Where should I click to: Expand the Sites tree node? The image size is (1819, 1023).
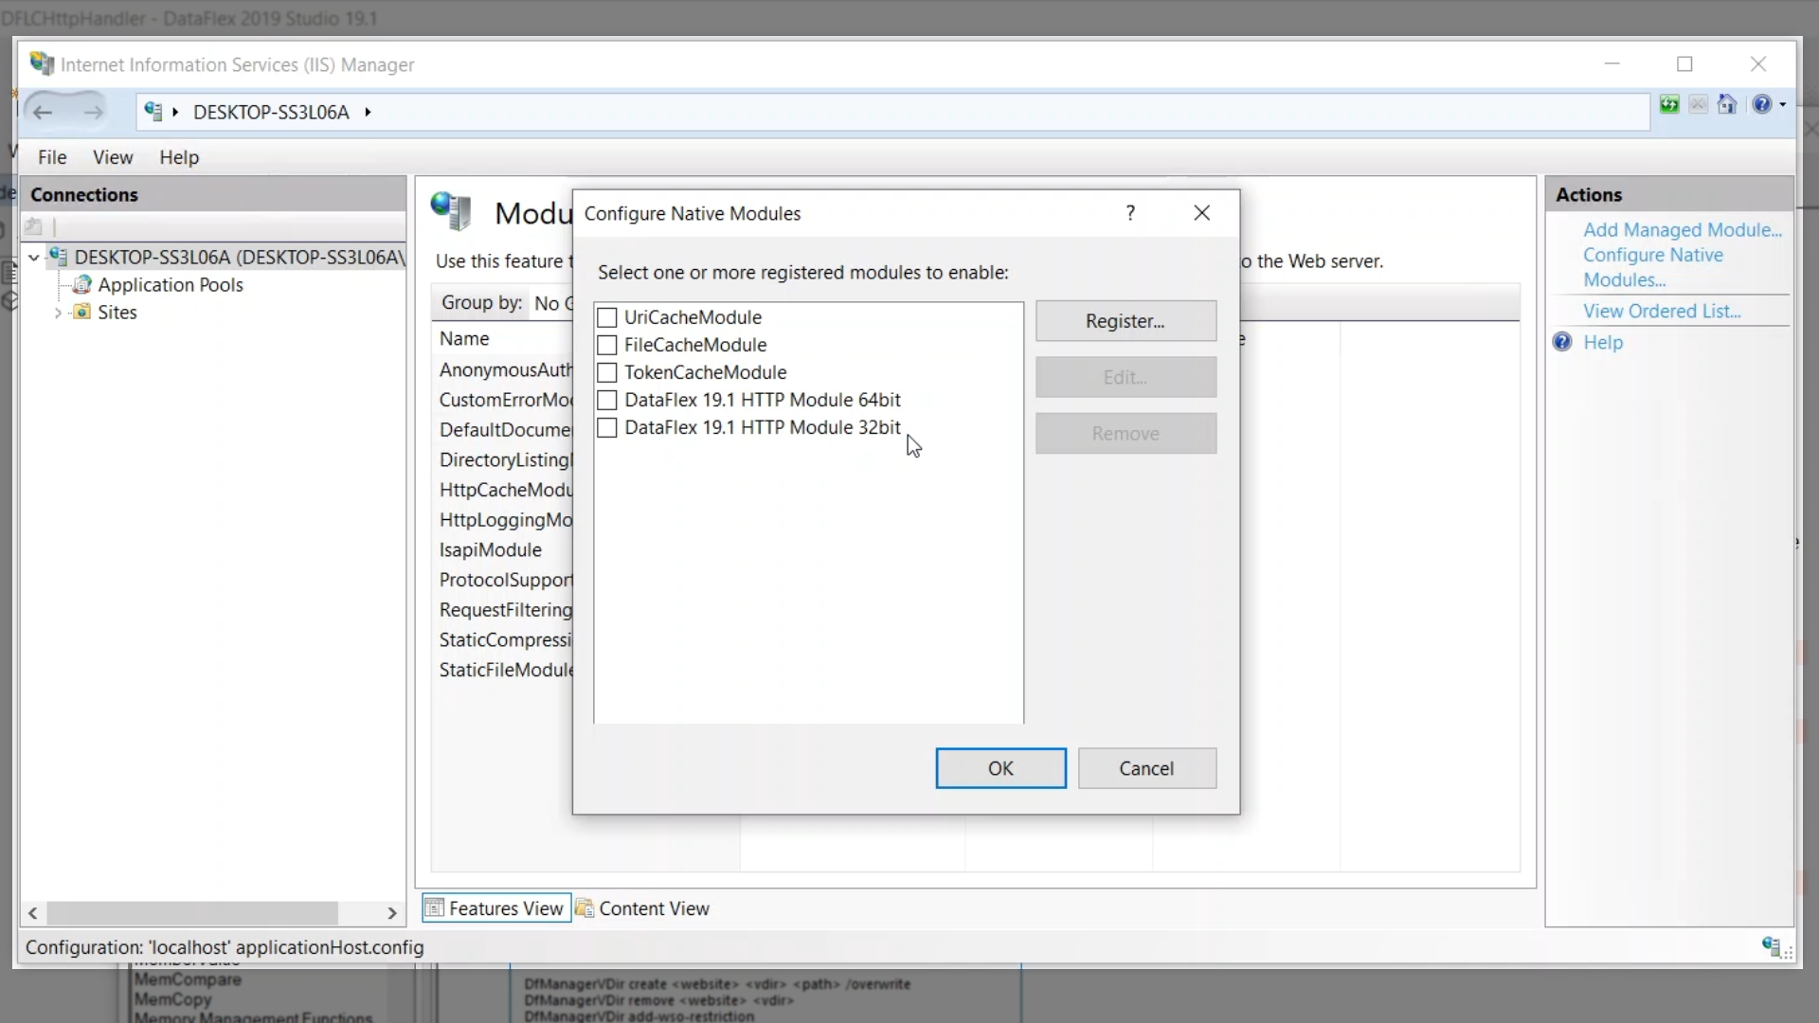58,313
